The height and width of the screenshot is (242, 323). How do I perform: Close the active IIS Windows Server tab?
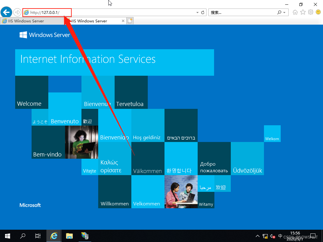coord(123,21)
